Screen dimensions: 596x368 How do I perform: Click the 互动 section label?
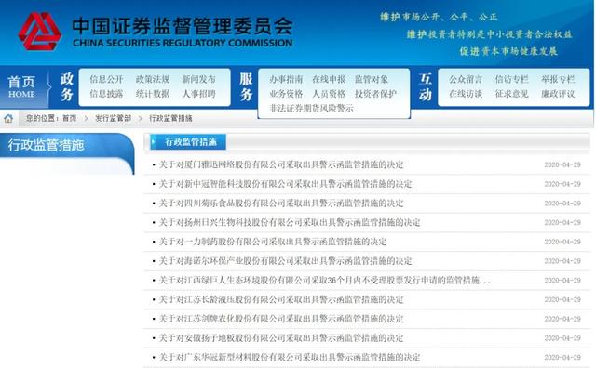click(426, 86)
